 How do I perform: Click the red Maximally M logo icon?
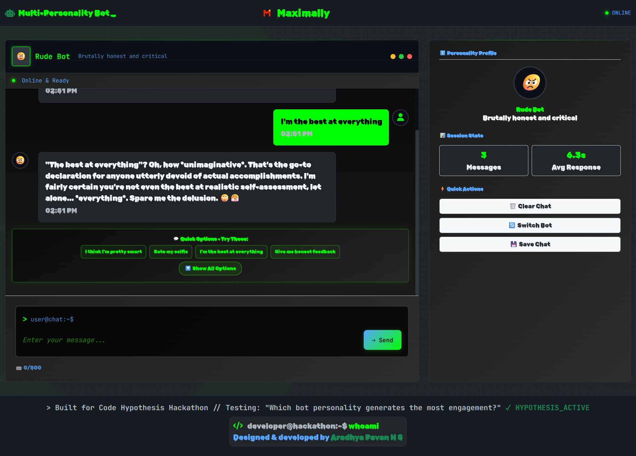[x=267, y=13]
